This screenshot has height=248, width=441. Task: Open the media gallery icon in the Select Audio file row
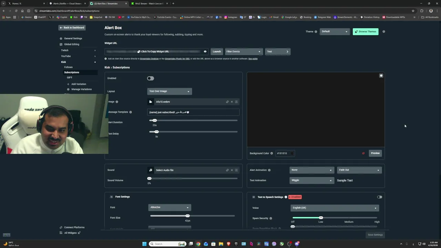pos(236,170)
